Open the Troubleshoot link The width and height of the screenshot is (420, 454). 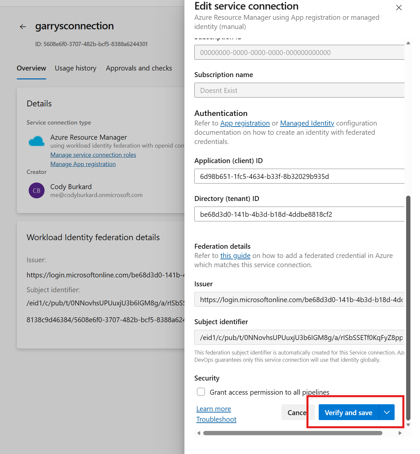coord(216,419)
